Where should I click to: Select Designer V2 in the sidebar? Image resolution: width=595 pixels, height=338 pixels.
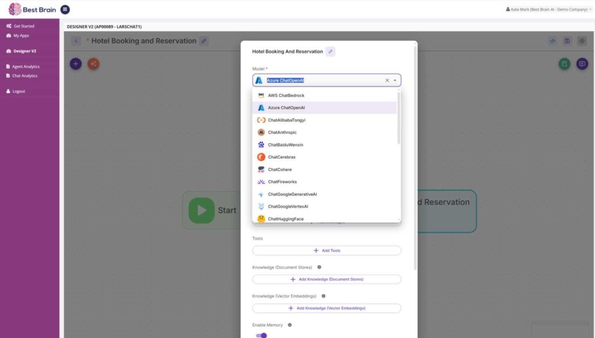click(21, 51)
